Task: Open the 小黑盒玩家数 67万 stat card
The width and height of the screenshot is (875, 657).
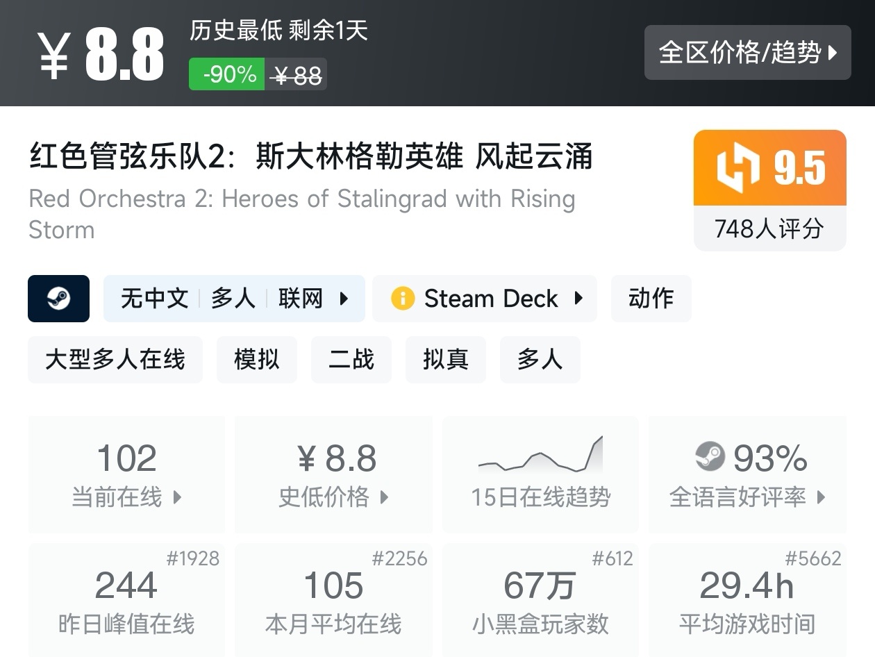Action: coord(540,599)
